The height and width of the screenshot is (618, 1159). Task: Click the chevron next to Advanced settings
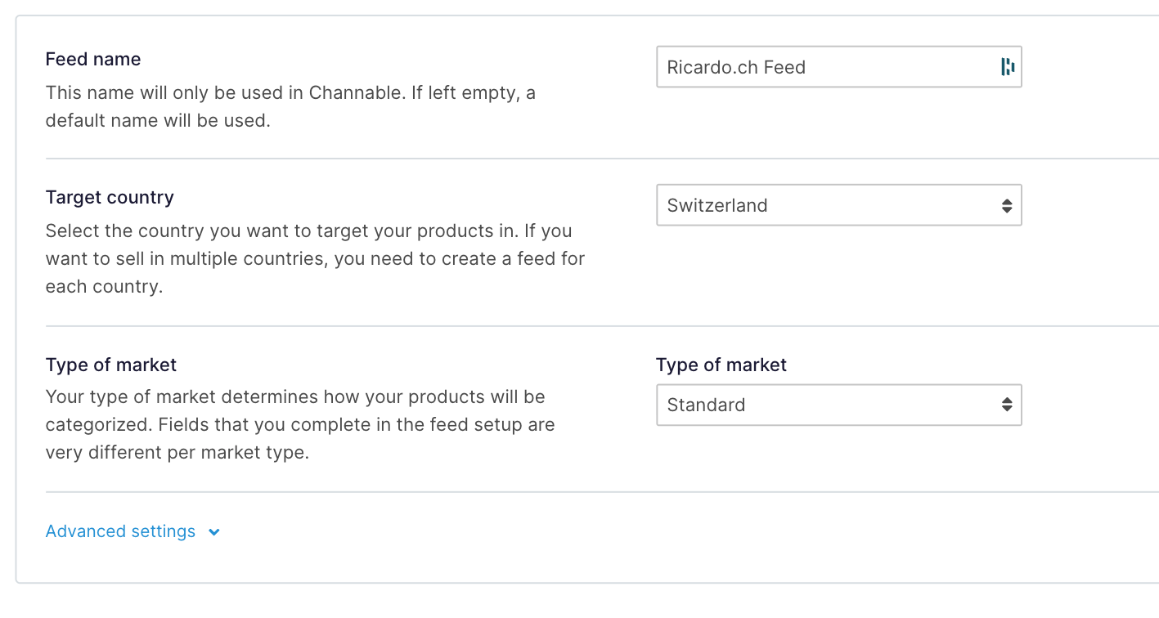(214, 532)
